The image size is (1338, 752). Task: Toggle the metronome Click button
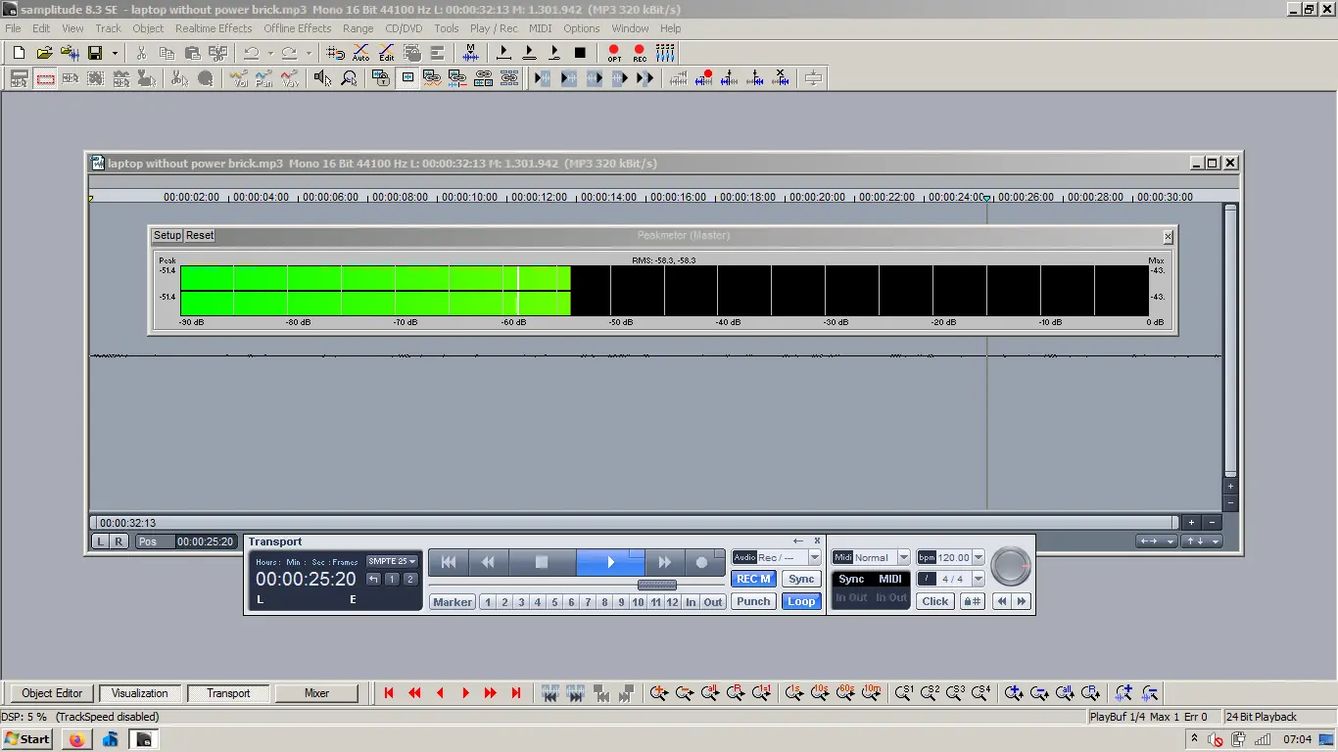[x=934, y=601]
